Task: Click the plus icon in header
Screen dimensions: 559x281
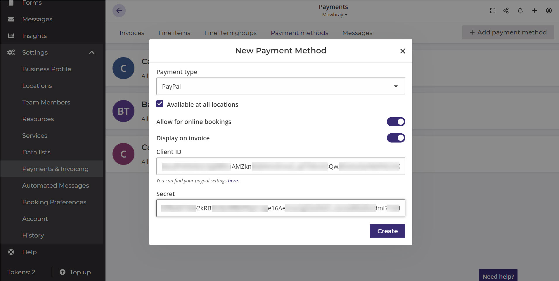Action: [x=534, y=11]
